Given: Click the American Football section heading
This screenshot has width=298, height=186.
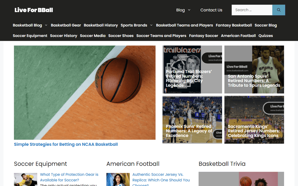Looking at the screenshot, I should pyautogui.click(x=133, y=164).
